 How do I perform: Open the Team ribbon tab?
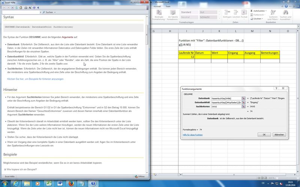(168, 6)
